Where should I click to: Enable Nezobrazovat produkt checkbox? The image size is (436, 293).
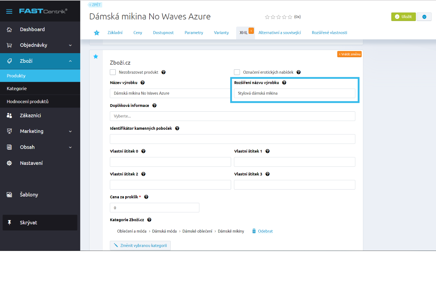(113, 72)
